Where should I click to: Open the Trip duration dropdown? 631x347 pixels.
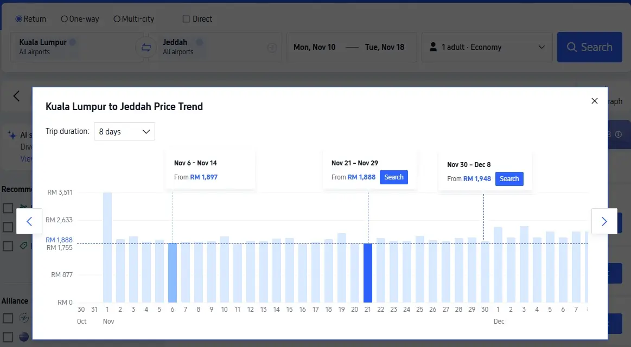(124, 131)
